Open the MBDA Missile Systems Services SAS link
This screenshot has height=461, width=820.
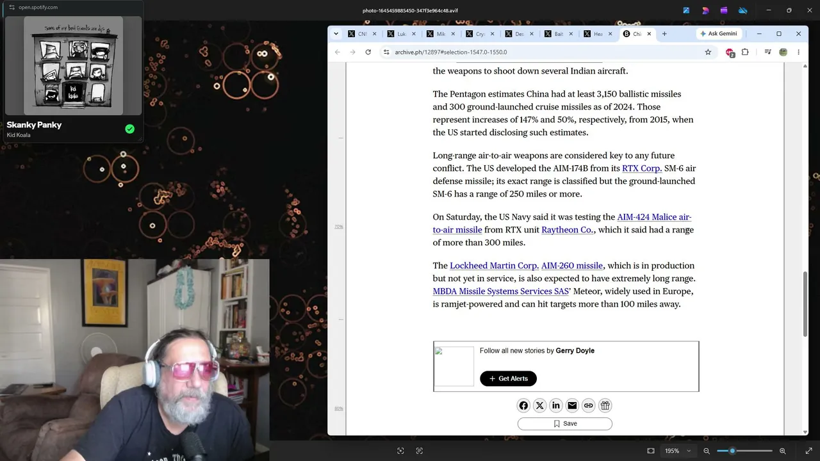click(x=502, y=291)
